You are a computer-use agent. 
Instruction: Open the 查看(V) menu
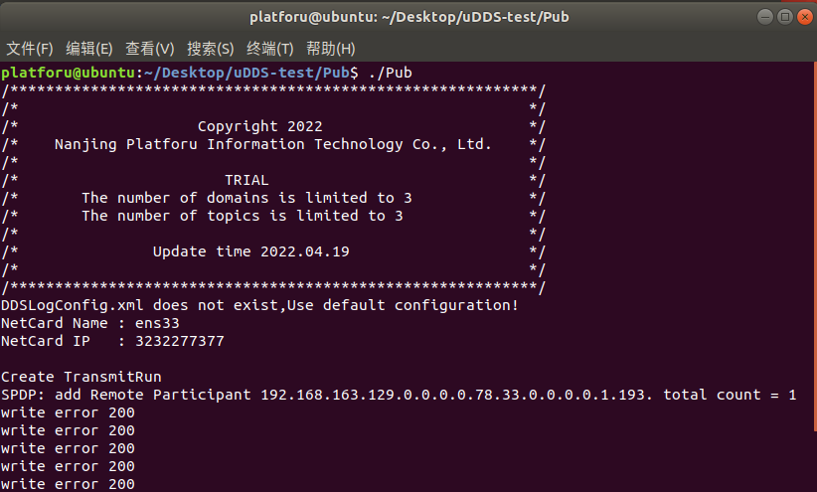pos(149,49)
